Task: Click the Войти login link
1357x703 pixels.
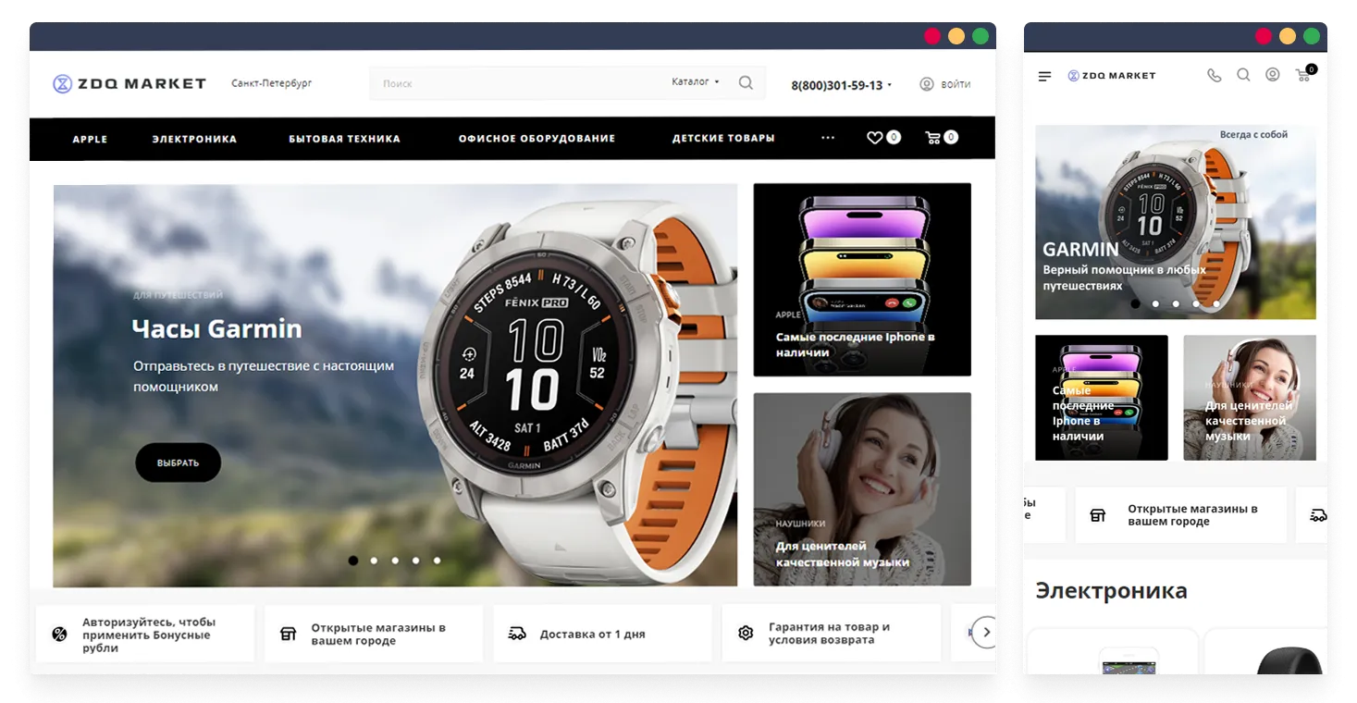Action: (x=945, y=84)
